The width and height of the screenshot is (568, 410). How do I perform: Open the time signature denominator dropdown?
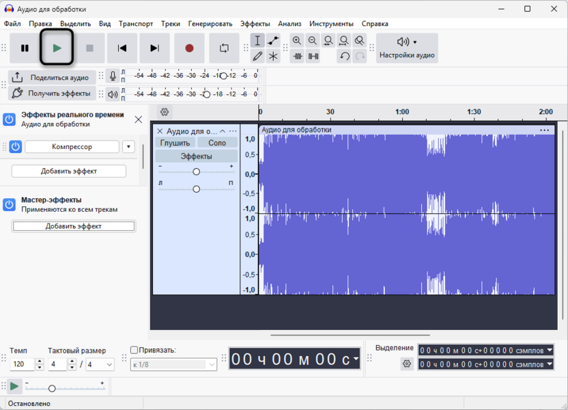point(100,364)
